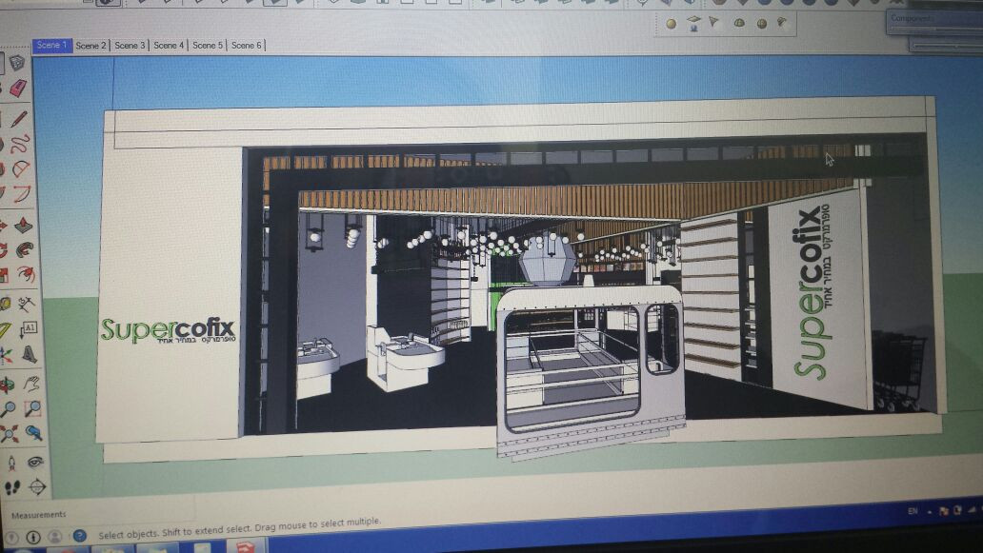The image size is (983, 553).
Task: Activate the Freehand squiggle tool
Action: tap(19, 144)
